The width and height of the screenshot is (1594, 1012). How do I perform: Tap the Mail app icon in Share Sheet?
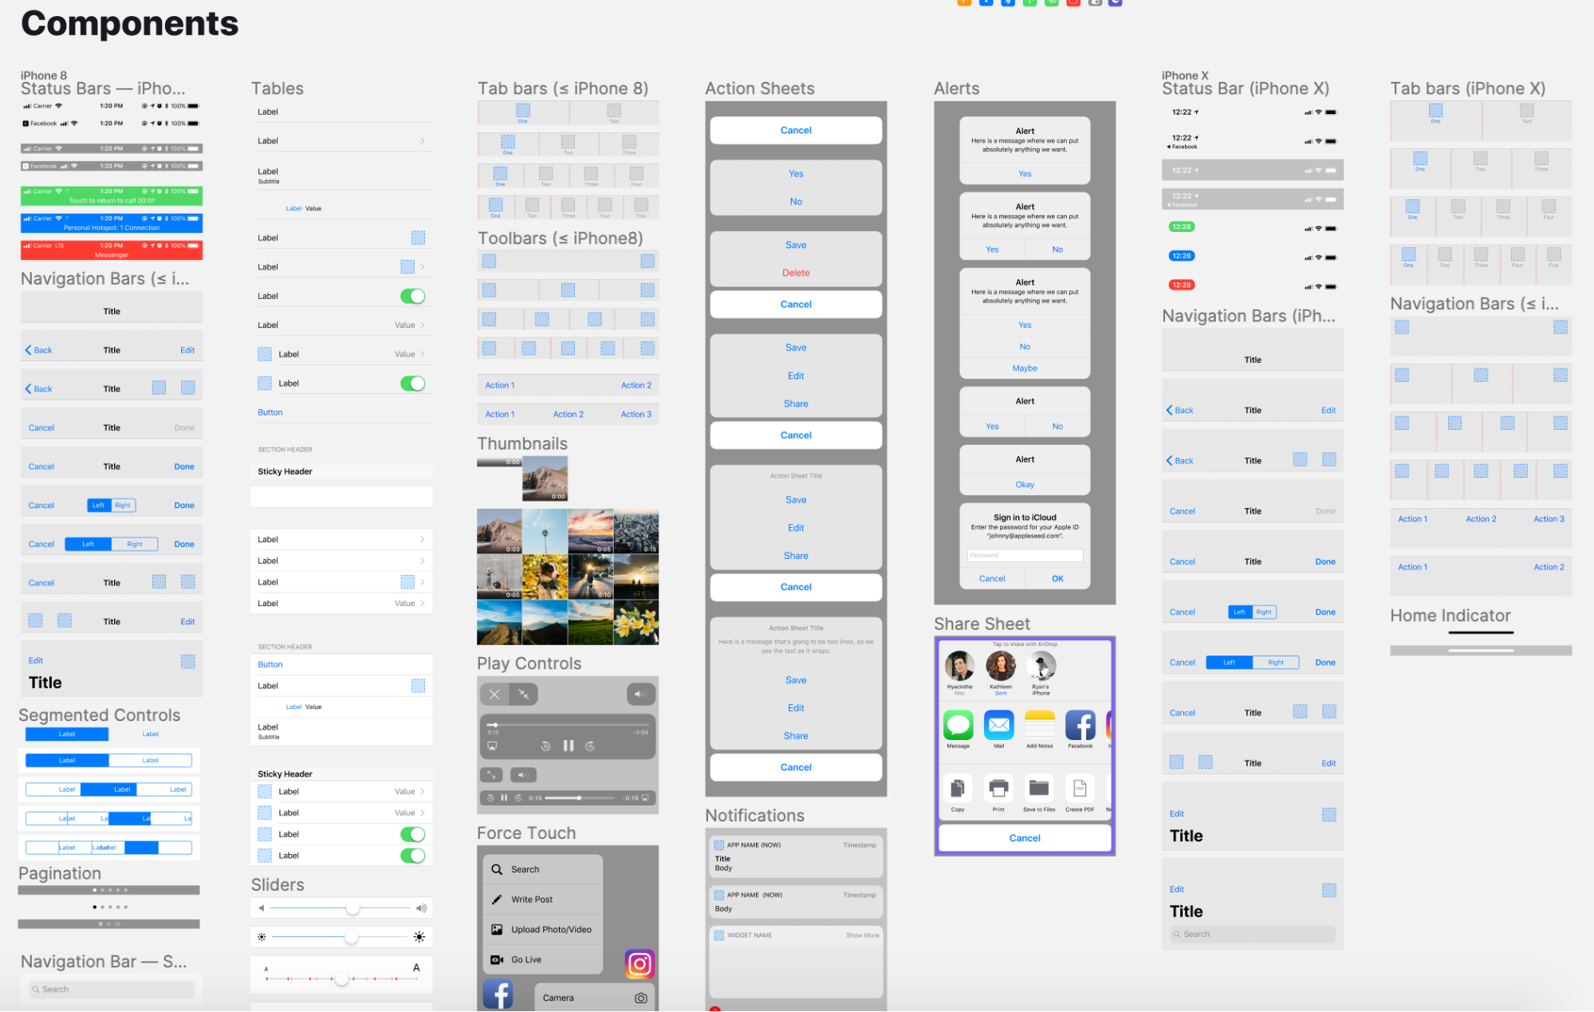(998, 725)
